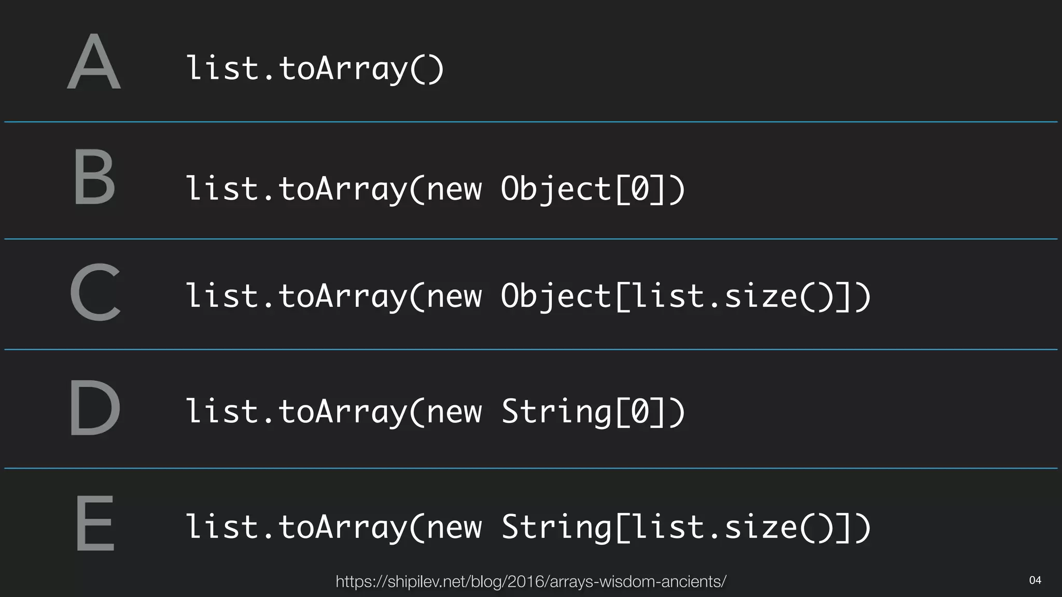The image size is (1062, 597).
Task: Click the slide number 04
Action: [1035, 580]
